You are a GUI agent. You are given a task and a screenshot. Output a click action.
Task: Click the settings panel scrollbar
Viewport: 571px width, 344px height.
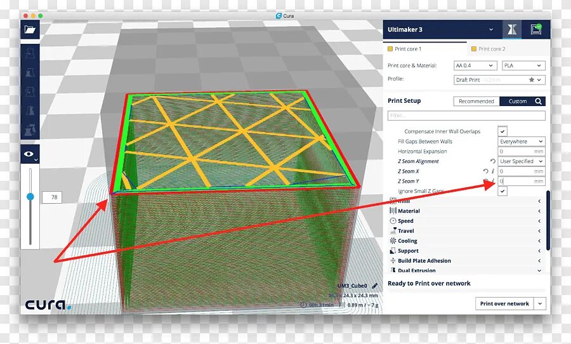pos(548,220)
